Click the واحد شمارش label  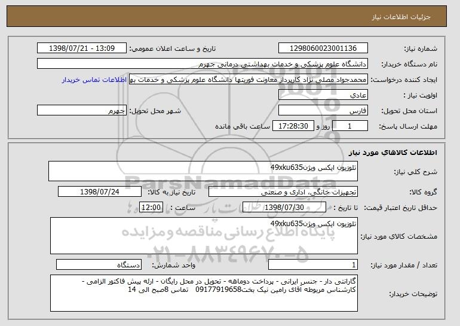173,265
